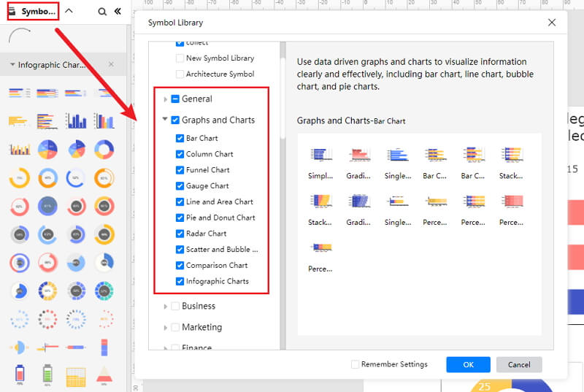Screen dimensions: 584x392
Task: Confirm with the OK button
Action: coord(468,364)
